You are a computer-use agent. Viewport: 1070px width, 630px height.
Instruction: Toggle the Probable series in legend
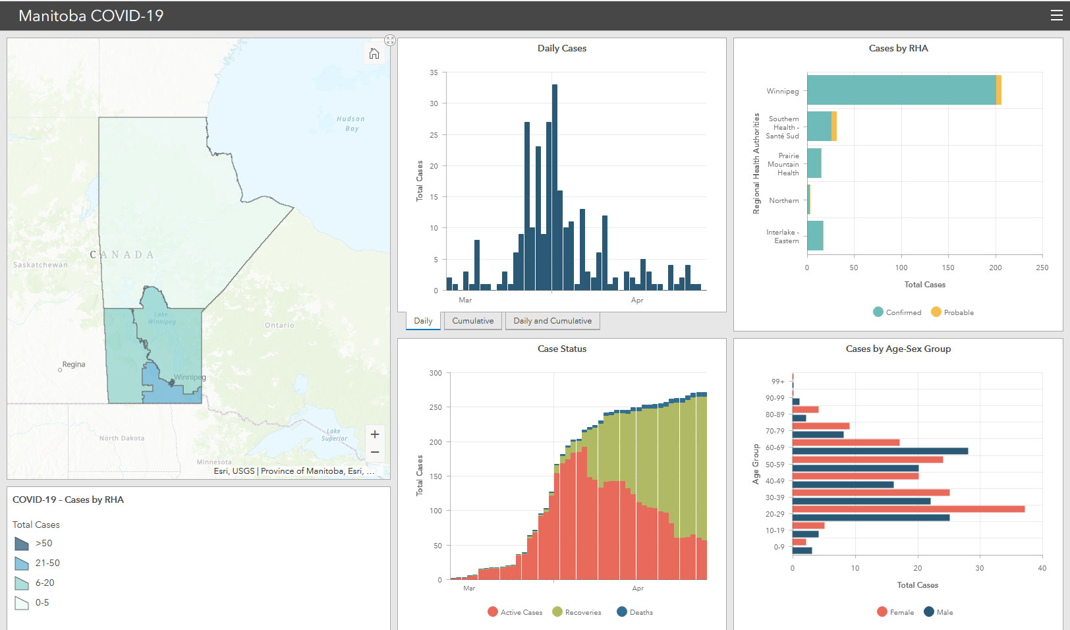tap(936, 312)
